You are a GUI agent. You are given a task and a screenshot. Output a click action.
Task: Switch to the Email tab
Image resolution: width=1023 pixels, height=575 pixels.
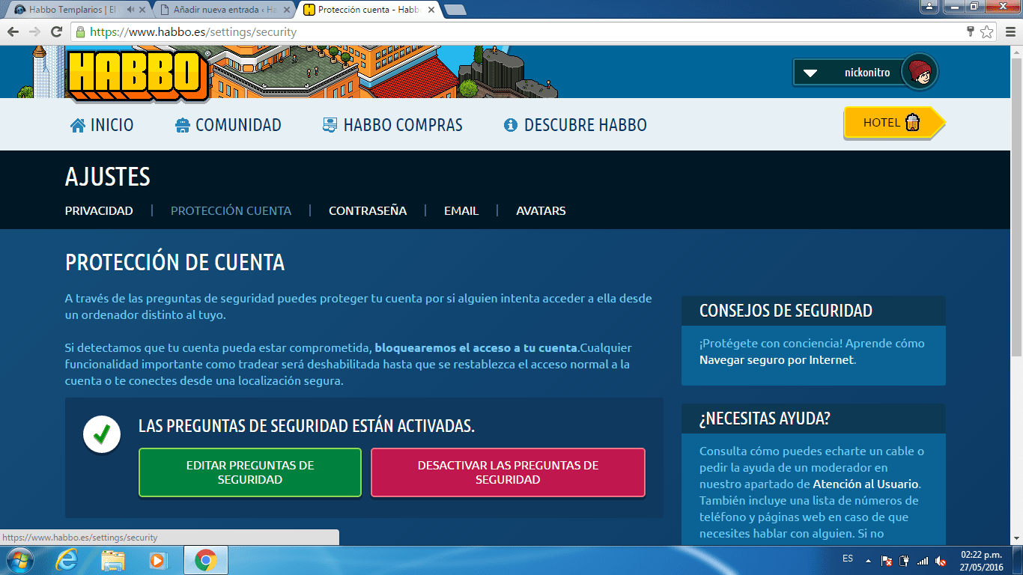pyautogui.click(x=461, y=210)
